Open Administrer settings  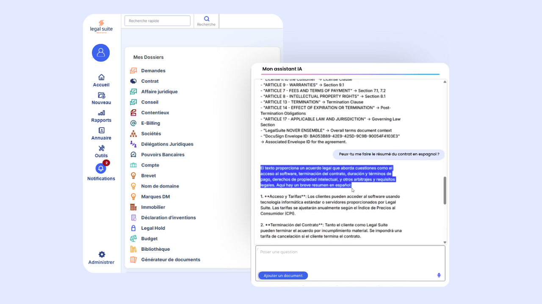(x=101, y=255)
